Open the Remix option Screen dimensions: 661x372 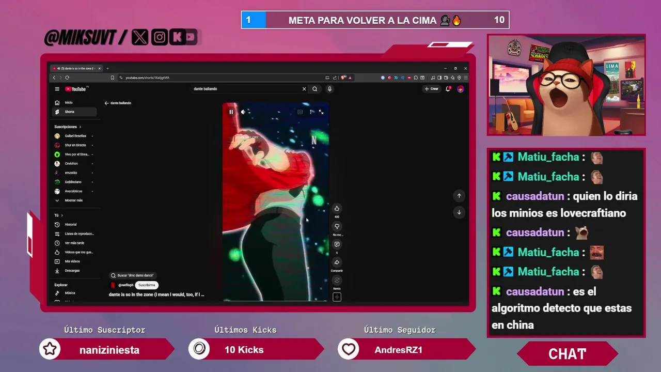tap(337, 281)
